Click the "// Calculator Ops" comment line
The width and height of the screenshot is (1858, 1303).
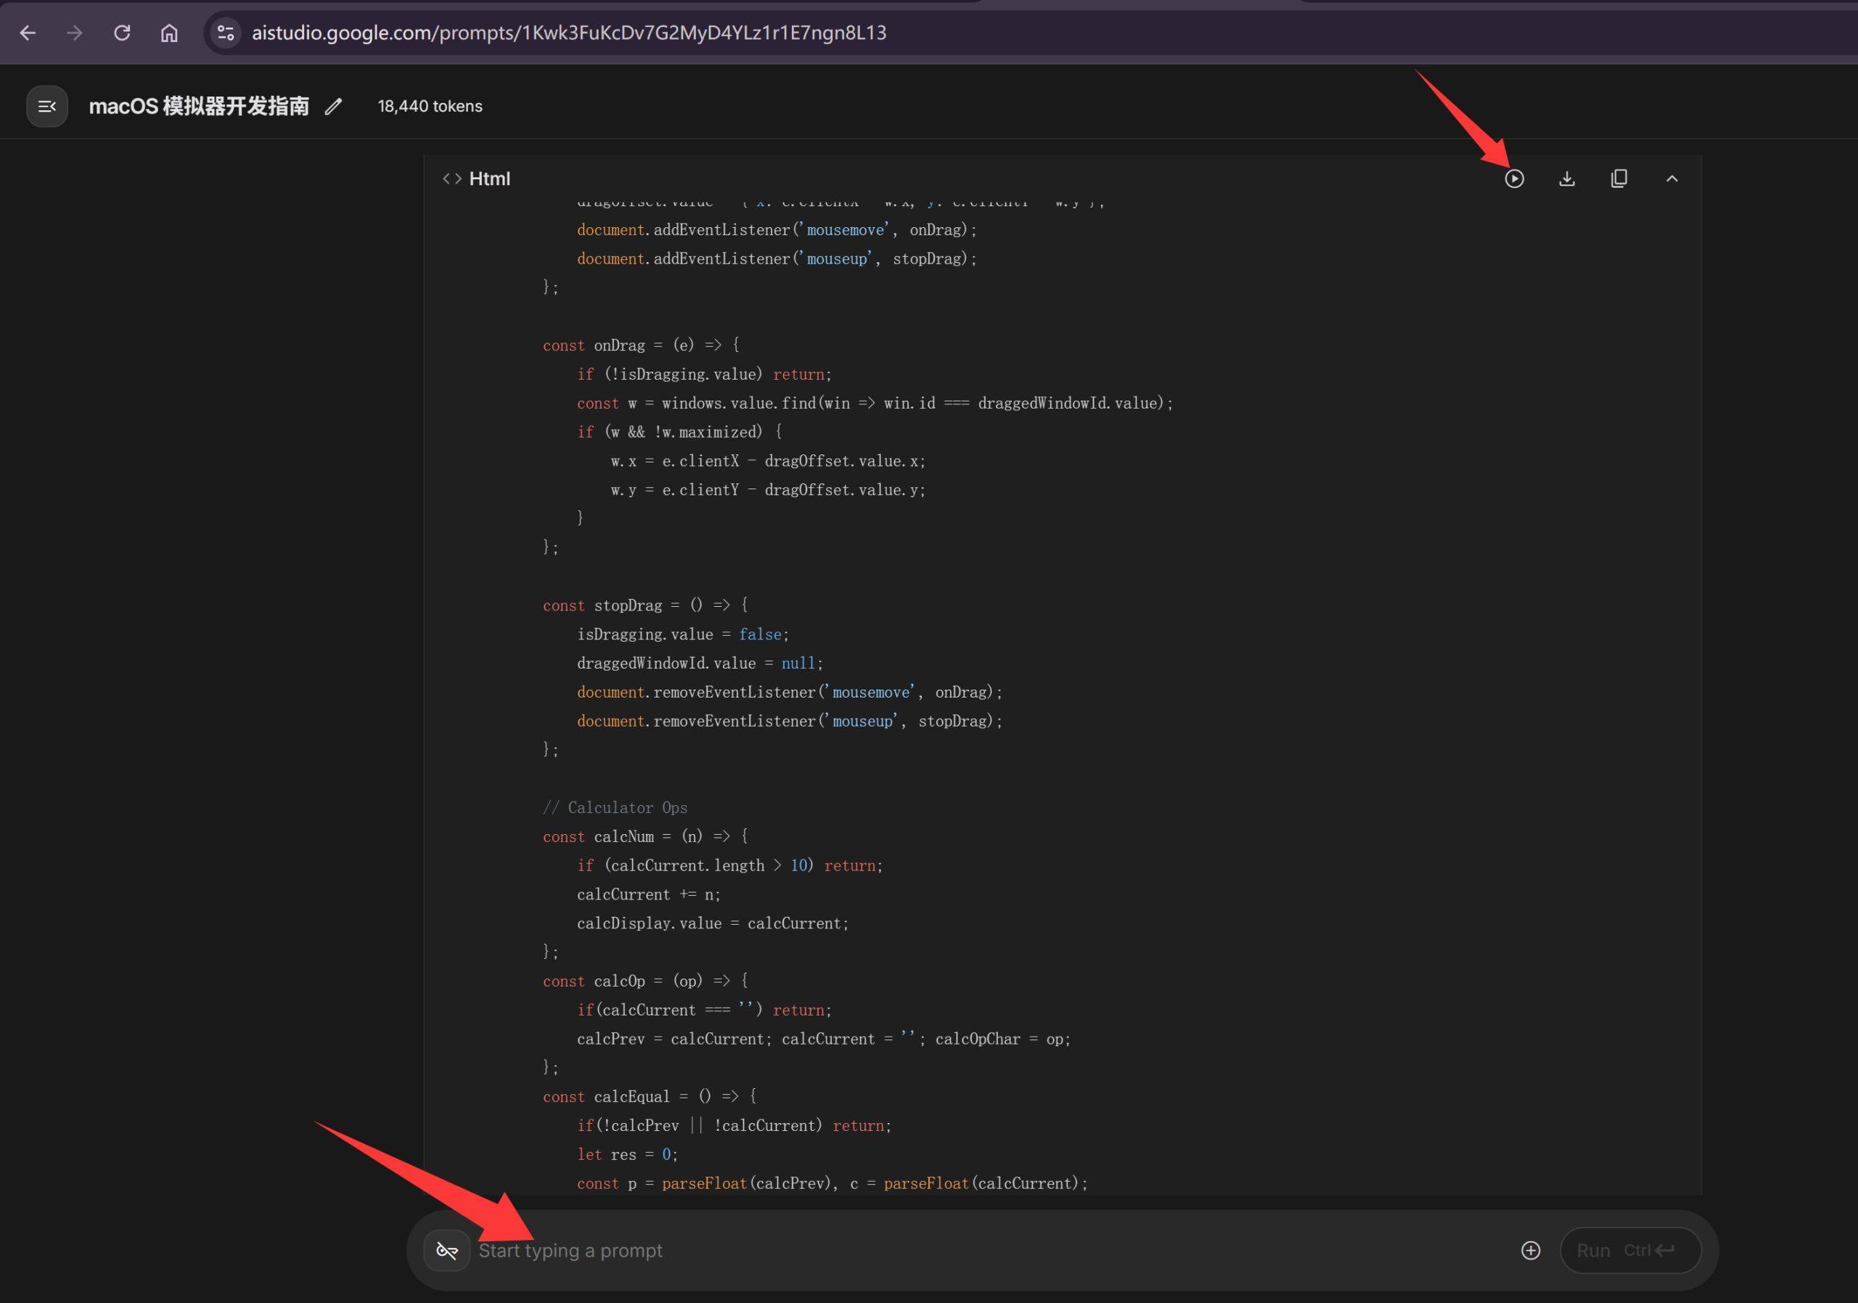coord(615,808)
